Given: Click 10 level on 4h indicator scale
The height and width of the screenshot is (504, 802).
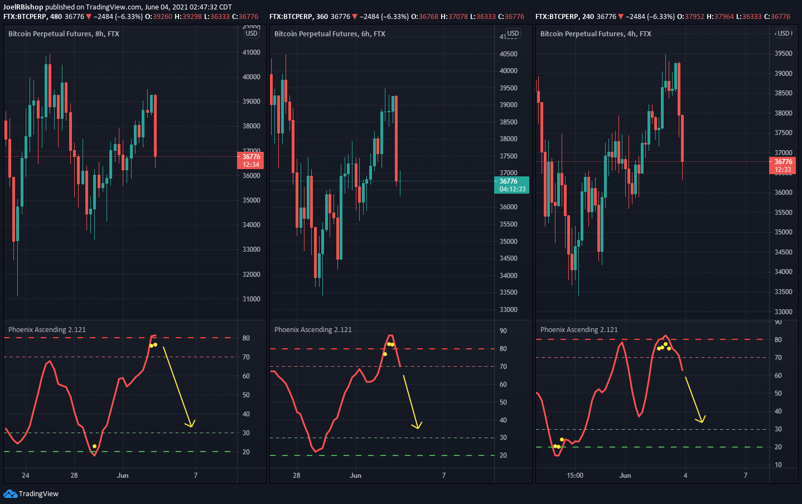Looking at the screenshot, I should pos(778,465).
